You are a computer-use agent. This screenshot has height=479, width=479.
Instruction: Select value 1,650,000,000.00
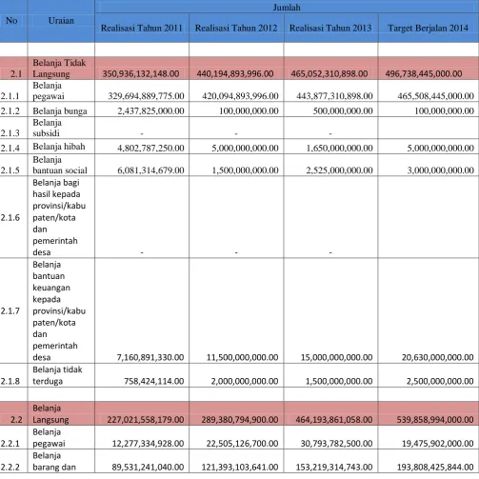coord(339,148)
